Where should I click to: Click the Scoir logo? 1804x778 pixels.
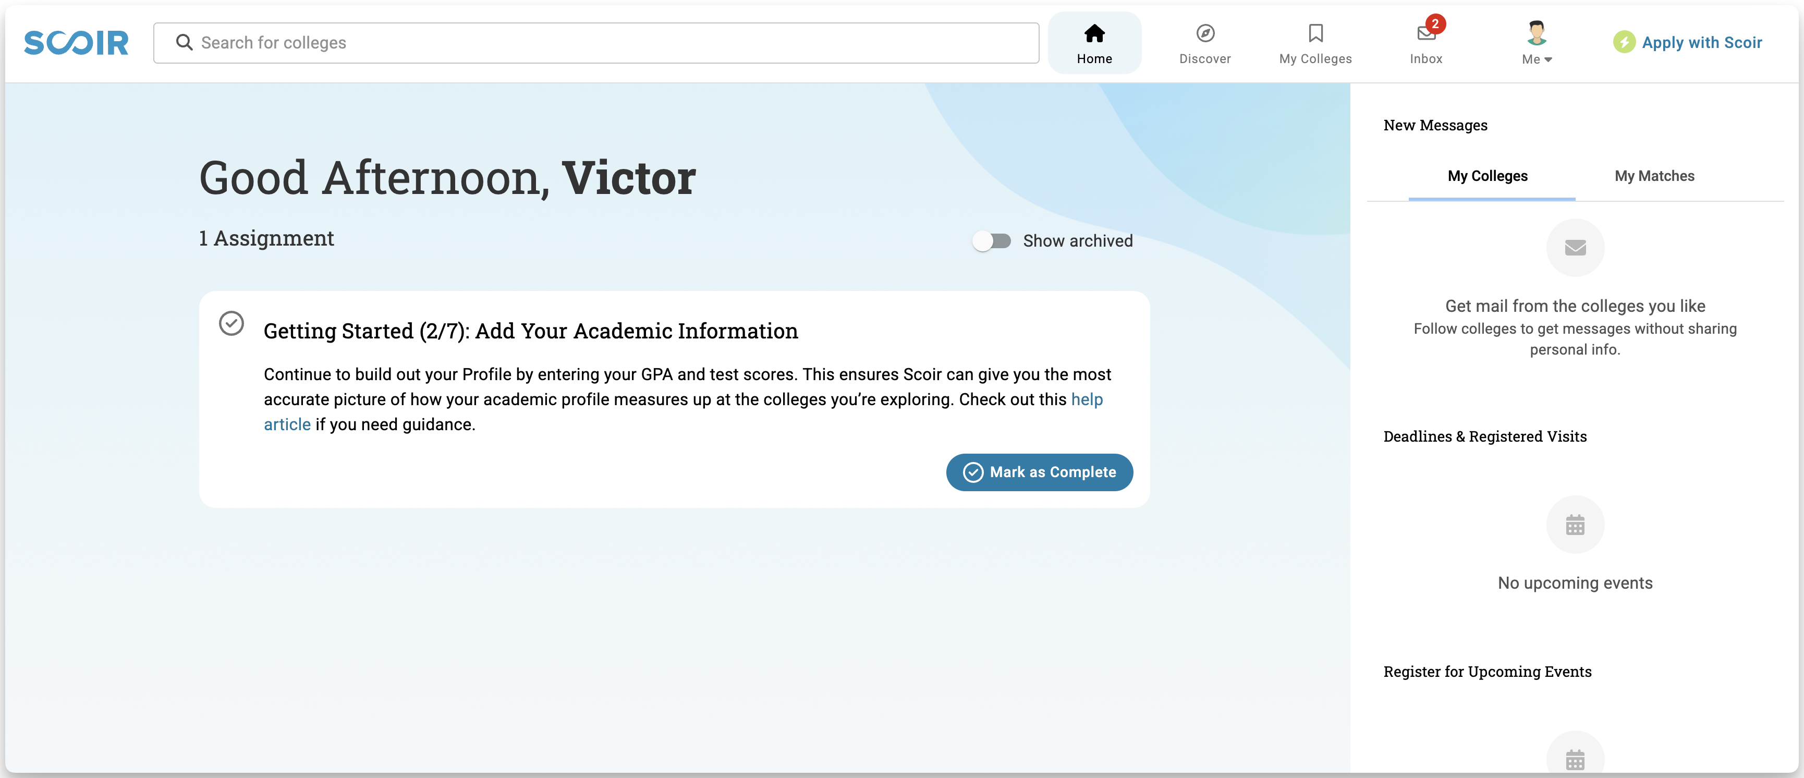tap(76, 43)
